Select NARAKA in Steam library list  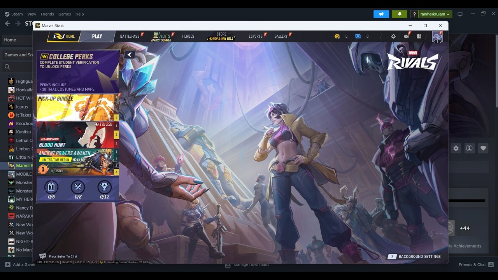(x=20, y=216)
